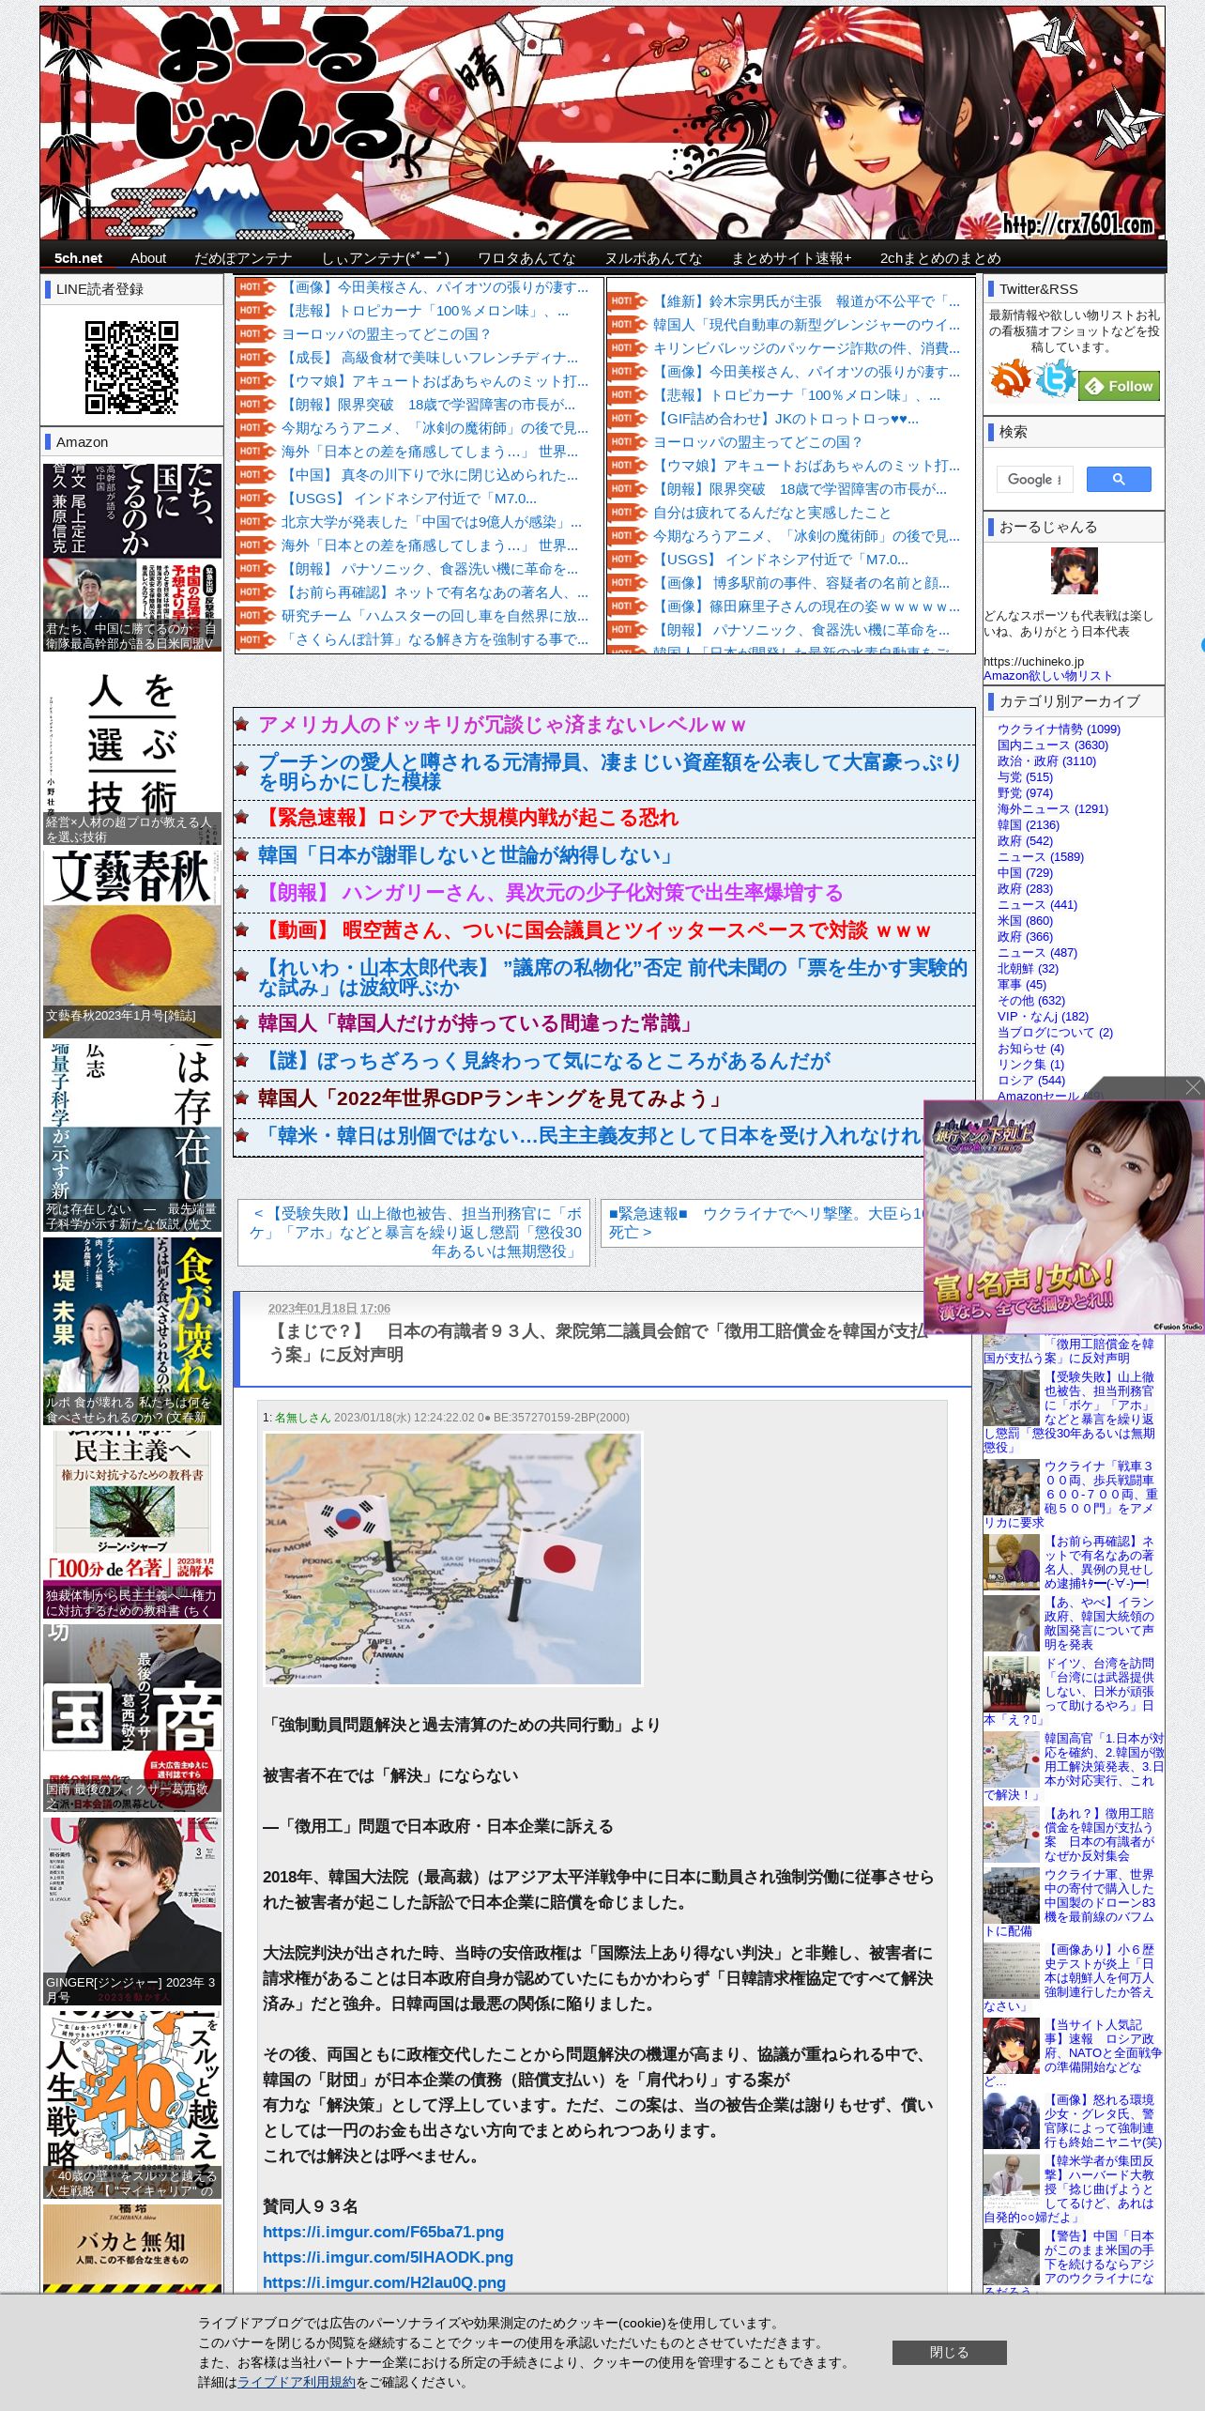This screenshot has height=2411, width=1205.
Task: Open Amazon book 死は存在しない cover
Action: (x=132, y=1137)
